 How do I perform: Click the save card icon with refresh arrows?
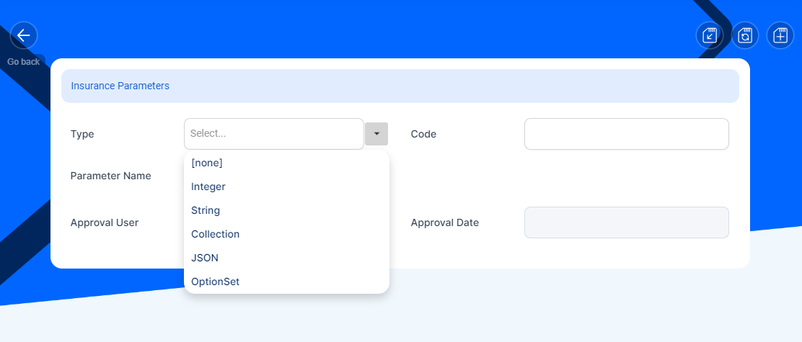tap(745, 35)
